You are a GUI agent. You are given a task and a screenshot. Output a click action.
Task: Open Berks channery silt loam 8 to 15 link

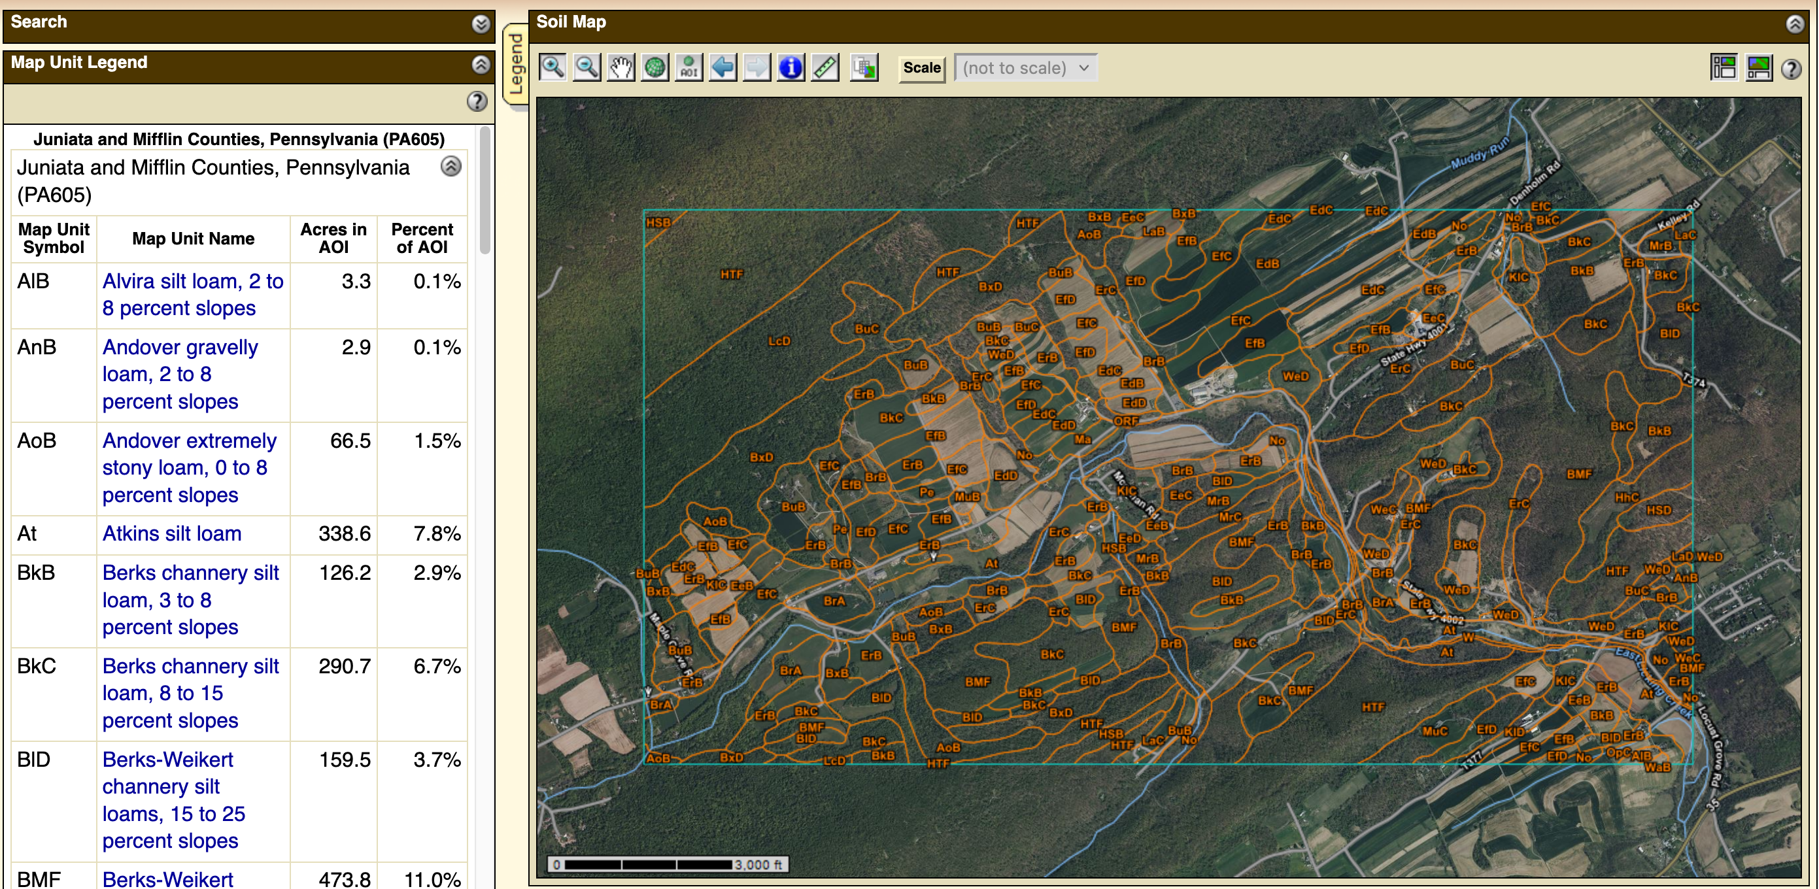(191, 693)
